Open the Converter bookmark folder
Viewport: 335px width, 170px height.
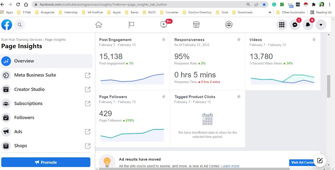(x=169, y=12)
